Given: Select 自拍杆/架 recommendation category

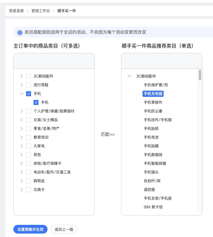Looking at the screenshot, I should point(152,181).
